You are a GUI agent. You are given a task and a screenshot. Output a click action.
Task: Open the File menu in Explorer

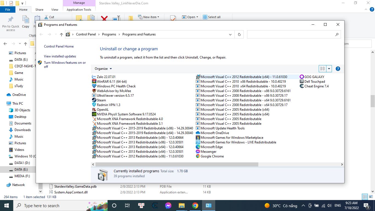click(8, 10)
